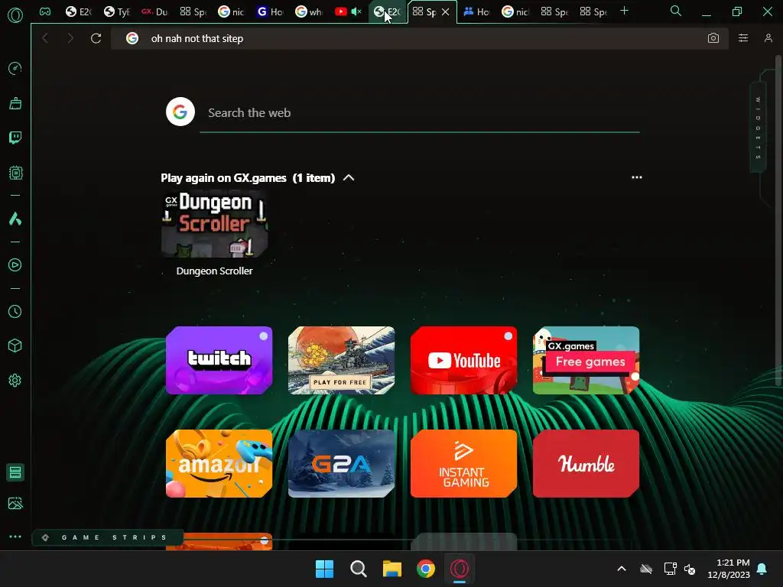Expand the Game Strips panel
Image resolution: width=783 pixels, height=587 pixels.
click(107, 537)
